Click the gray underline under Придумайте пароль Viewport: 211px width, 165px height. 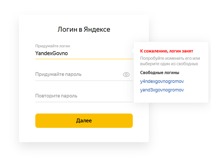coord(84,81)
